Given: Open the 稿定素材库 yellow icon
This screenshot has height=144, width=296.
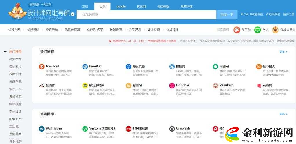Looking at the screenshot, I should 85,86.
